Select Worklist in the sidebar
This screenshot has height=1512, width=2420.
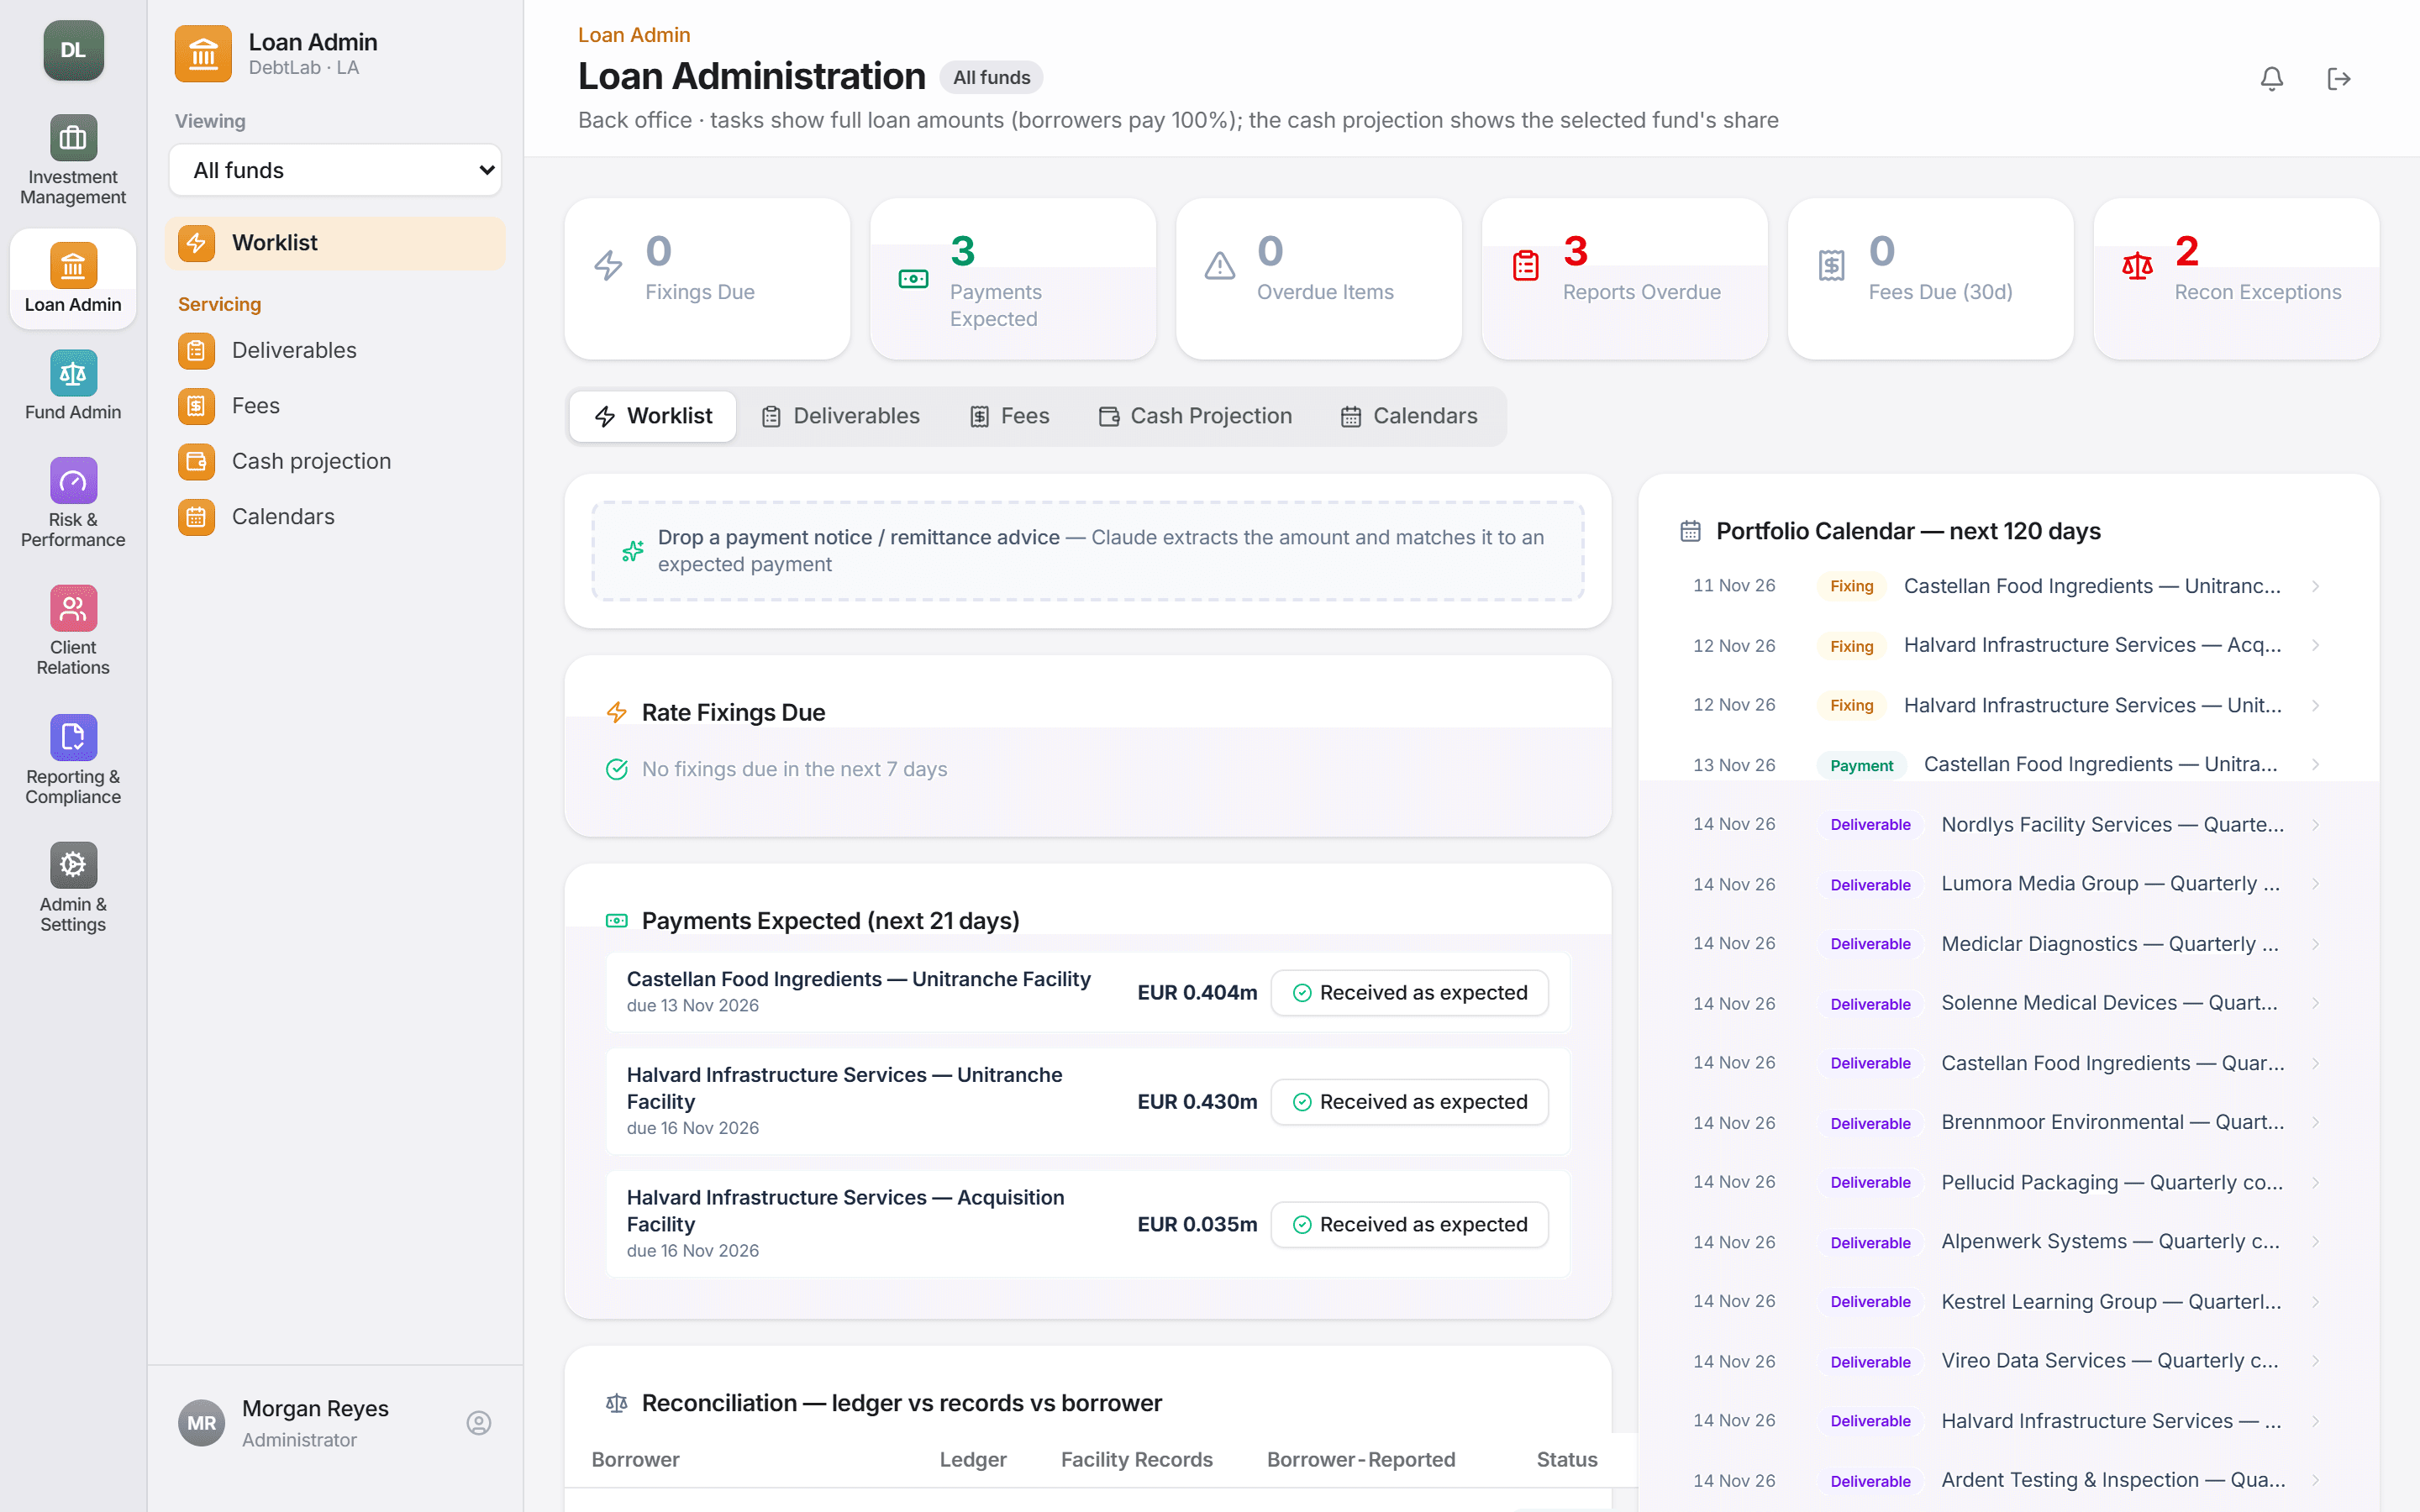click(335, 243)
